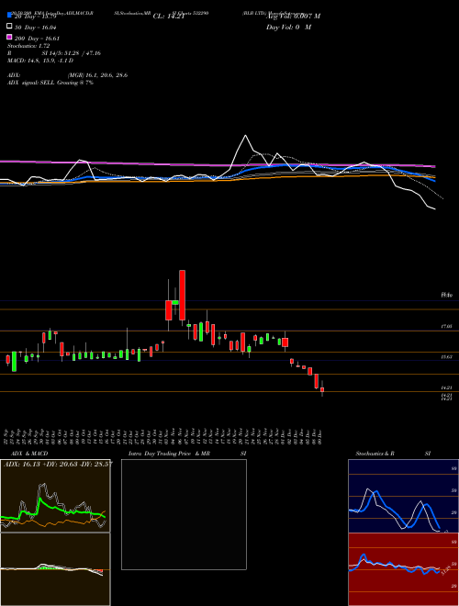
Task: Click the tallest red candlestick on price chart
Action: (x=182, y=296)
